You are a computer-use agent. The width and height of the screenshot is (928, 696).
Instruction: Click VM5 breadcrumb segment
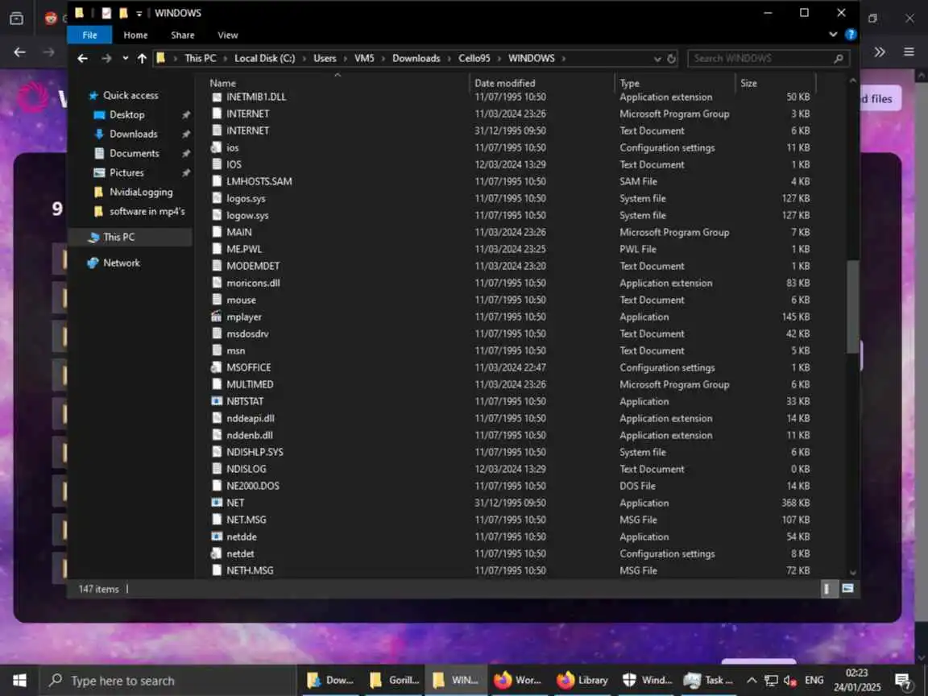(364, 58)
